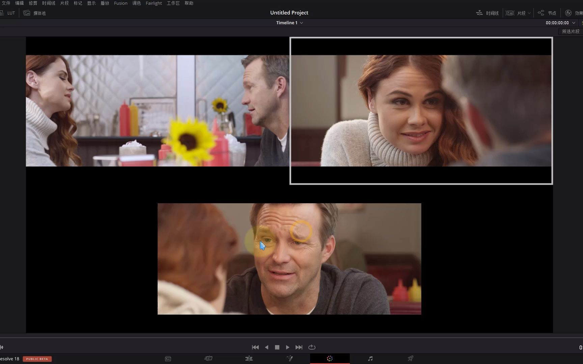Open the Fairlight menu
The width and height of the screenshot is (583, 364).
(x=154, y=3)
